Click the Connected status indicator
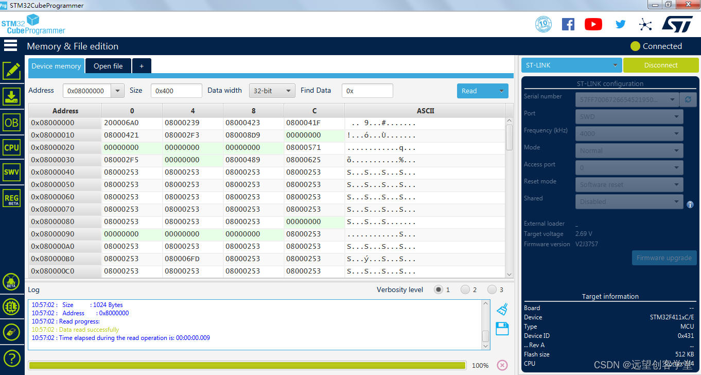Screen dimensions: 701x375 tap(656, 46)
